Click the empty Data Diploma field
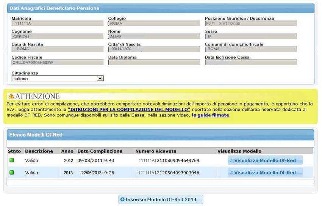 pos(154,62)
